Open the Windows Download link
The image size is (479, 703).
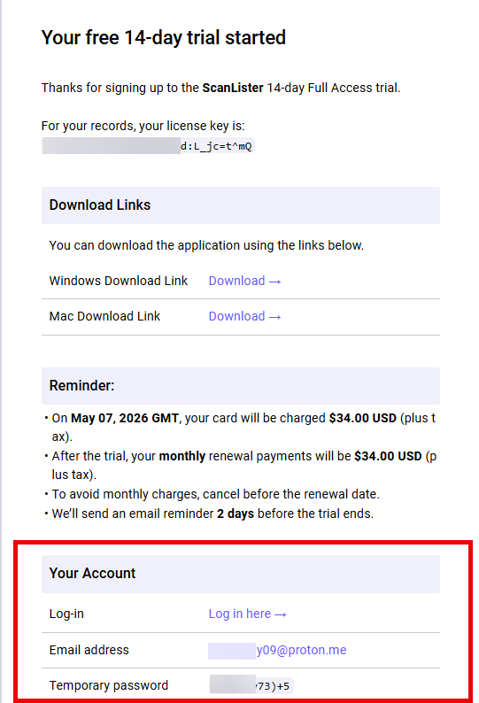coord(244,281)
